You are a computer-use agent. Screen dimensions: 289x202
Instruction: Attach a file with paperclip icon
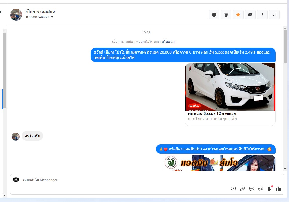pyautogui.click(x=243, y=189)
